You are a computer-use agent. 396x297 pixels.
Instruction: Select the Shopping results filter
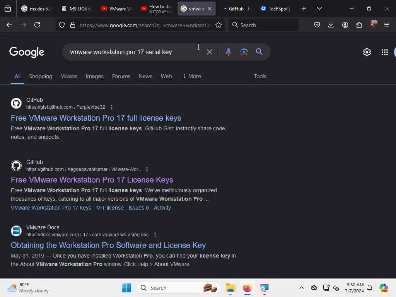point(41,76)
